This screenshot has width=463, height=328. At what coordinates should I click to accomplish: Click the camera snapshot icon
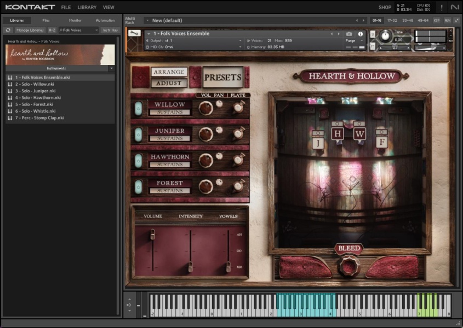tap(349, 34)
